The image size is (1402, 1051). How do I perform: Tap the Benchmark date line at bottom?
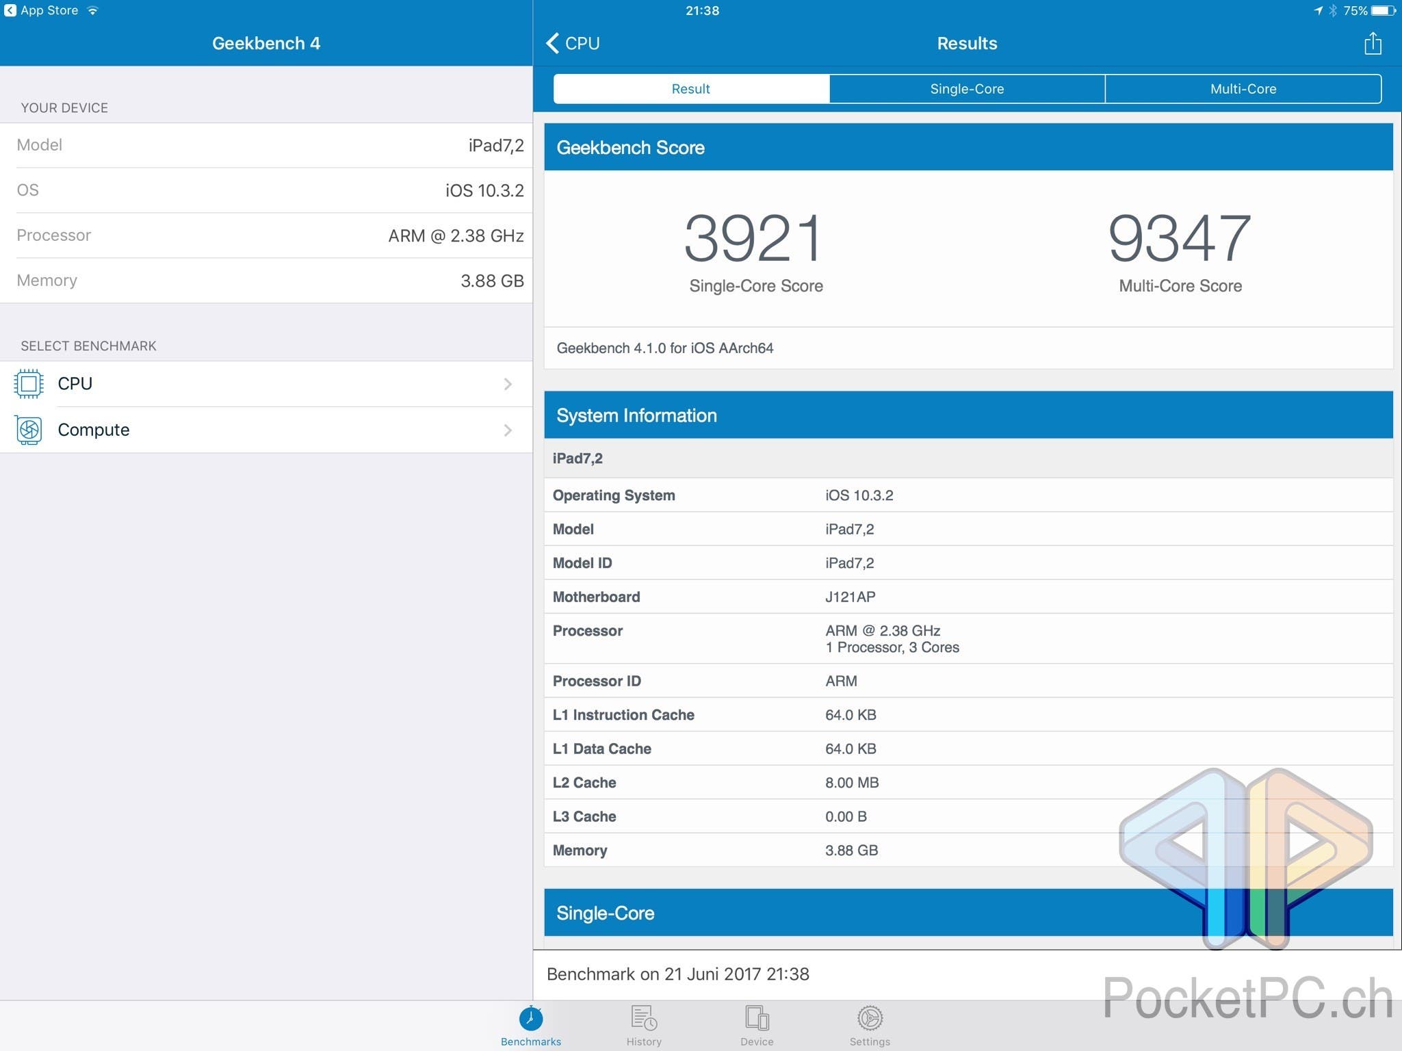coord(677,974)
